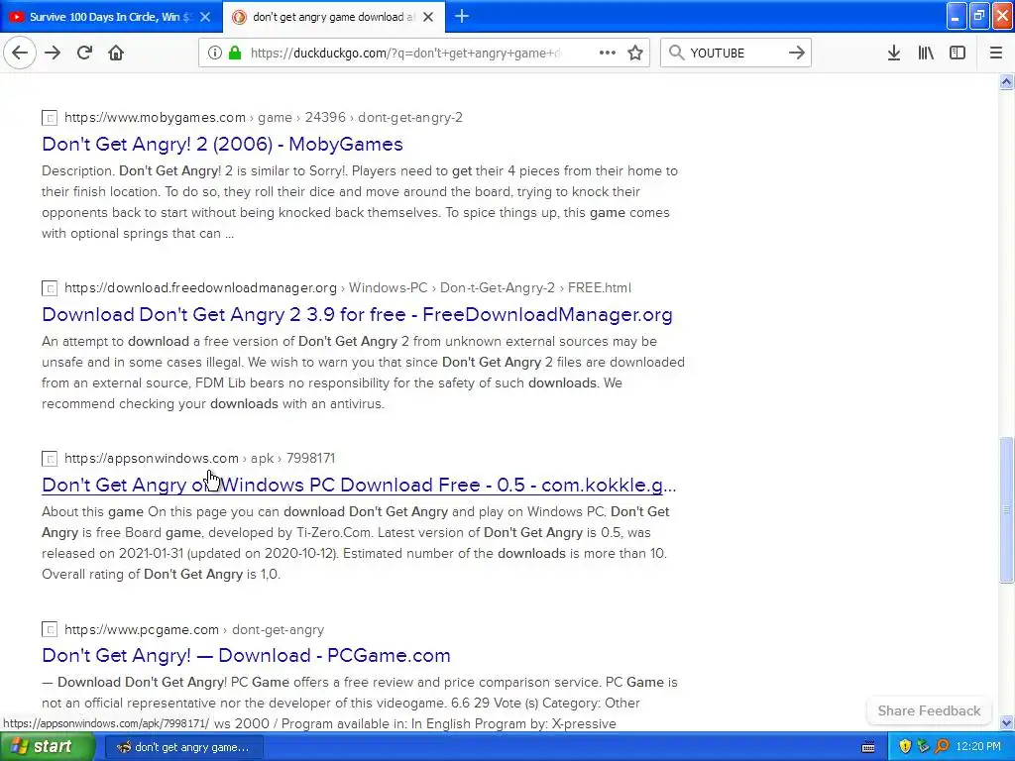Click the appsonwindows.com result URL
The height and width of the screenshot is (761, 1015).
tap(199, 458)
